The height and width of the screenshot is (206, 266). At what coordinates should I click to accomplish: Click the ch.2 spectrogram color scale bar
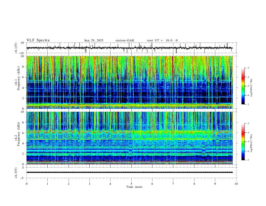(243, 142)
